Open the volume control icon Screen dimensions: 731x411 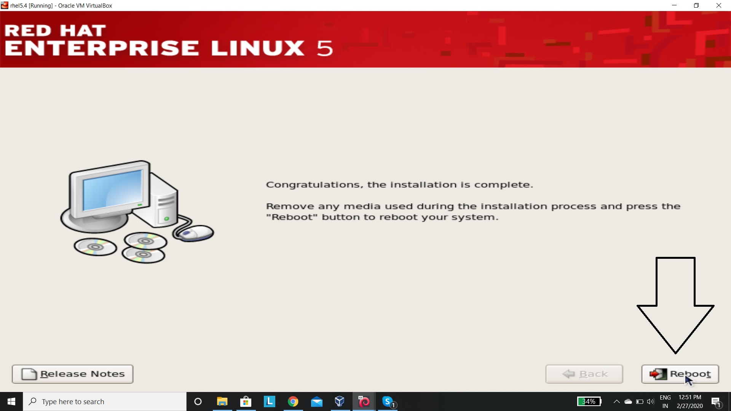tap(651, 401)
